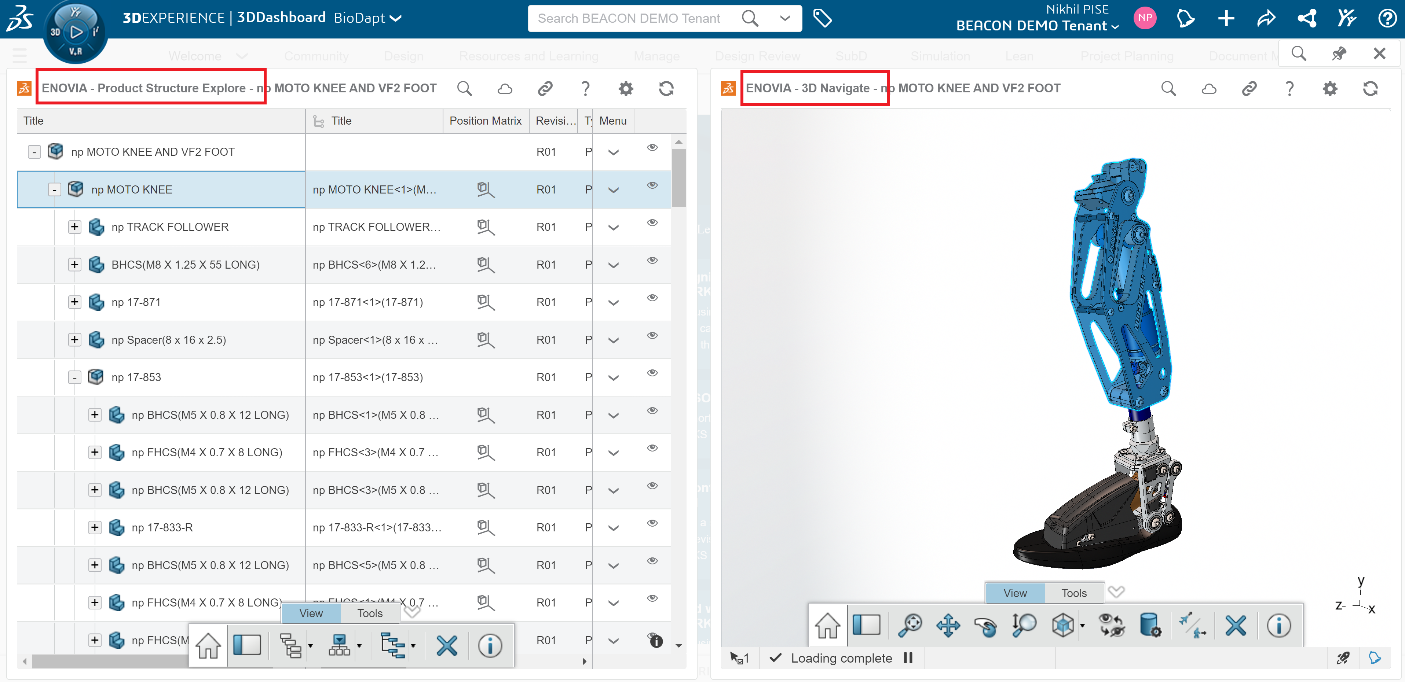
Task: Select the Zoom magnifier tool in 3D toolbar
Action: (1024, 625)
